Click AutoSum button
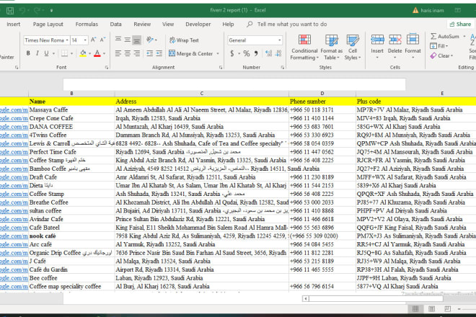Image resolution: width=476 pixels, height=317 pixels. pyautogui.click(x=445, y=37)
